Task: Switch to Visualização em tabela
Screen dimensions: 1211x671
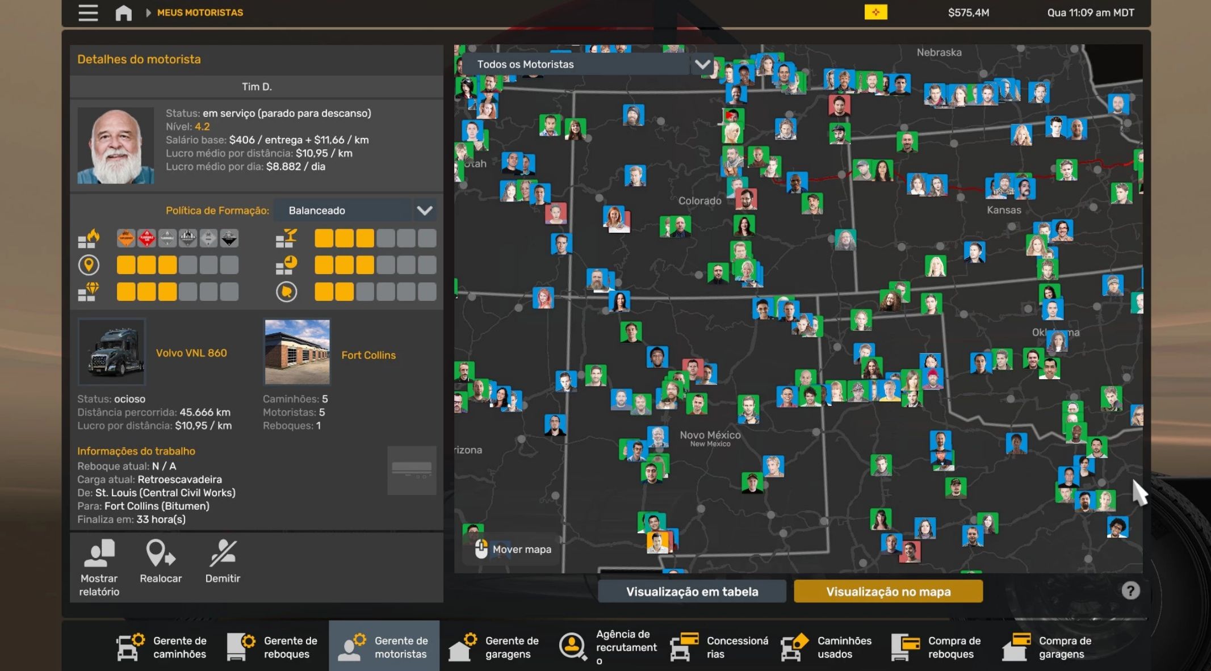Action: click(x=692, y=592)
